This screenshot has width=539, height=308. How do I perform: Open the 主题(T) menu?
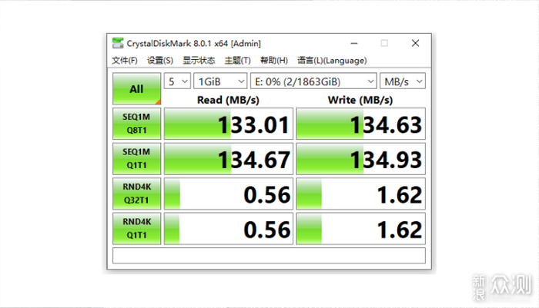coord(237,61)
